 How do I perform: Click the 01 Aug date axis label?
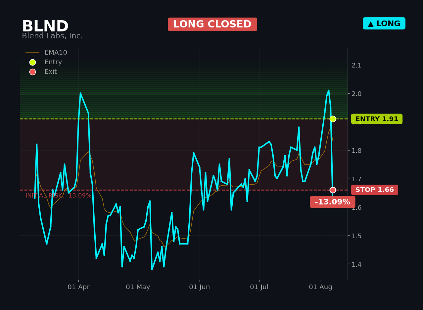click(321, 287)
